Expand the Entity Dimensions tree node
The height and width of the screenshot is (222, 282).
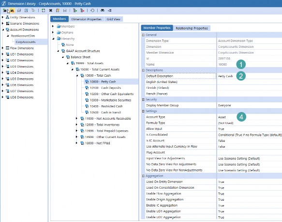pyautogui.click(x=2, y=17)
